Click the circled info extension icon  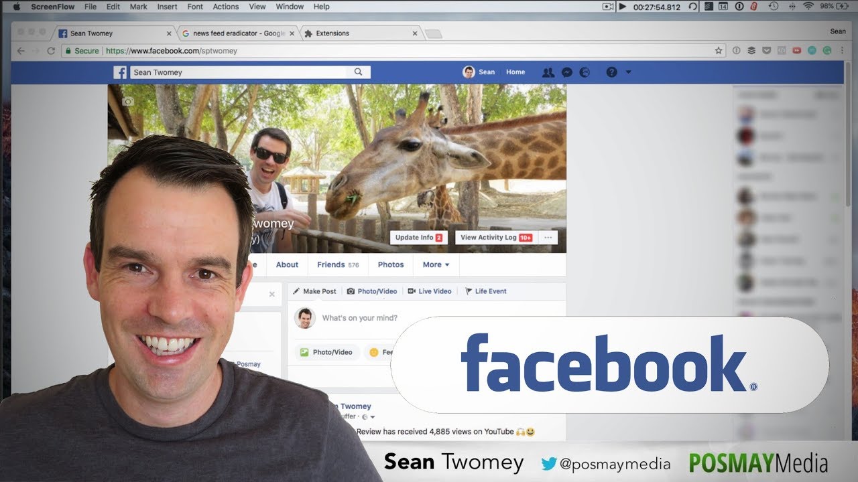(x=736, y=51)
